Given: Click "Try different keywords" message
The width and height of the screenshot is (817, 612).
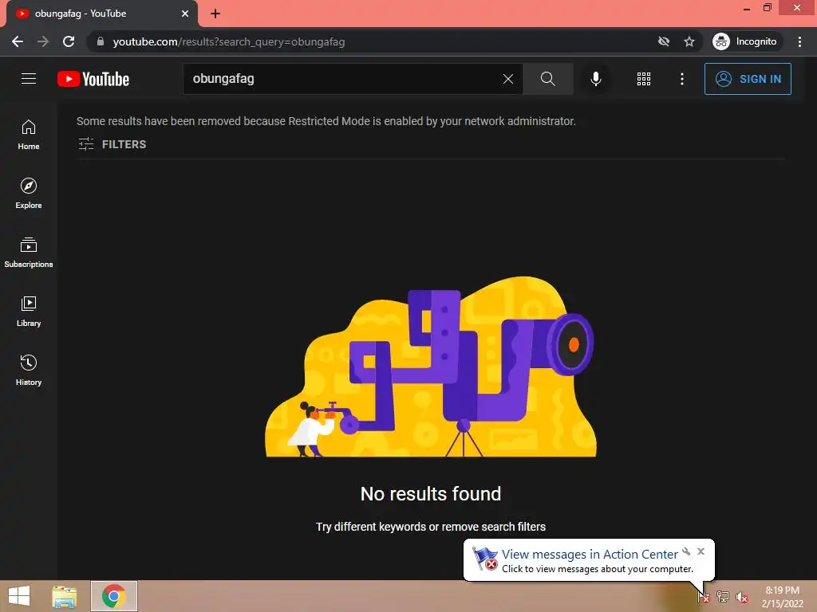Looking at the screenshot, I should [x=431, y=527].
